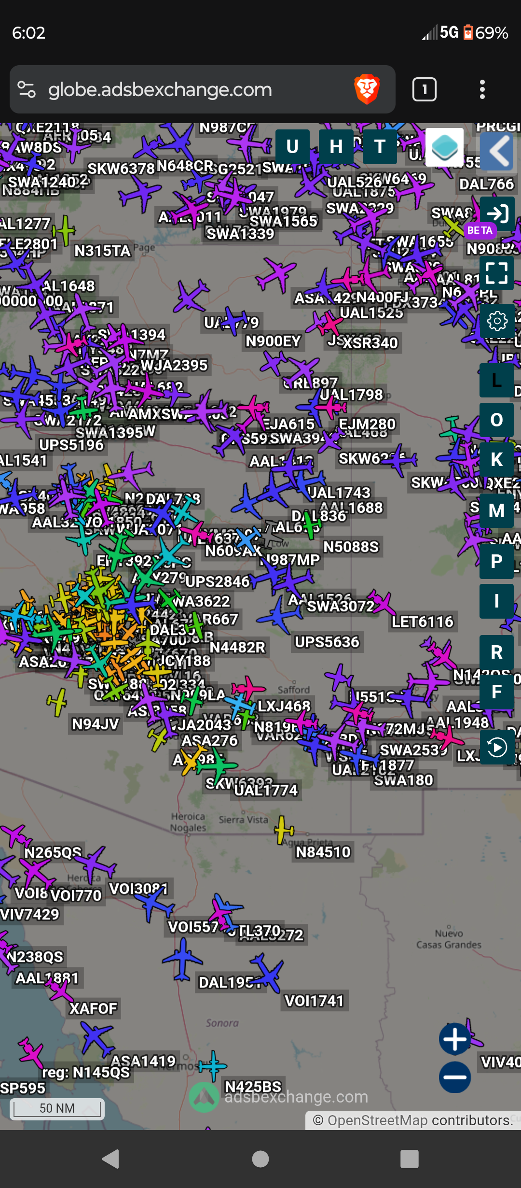Viewport: 521px width, 1188px height.
Task: Click the XSR340 aircraft label
Action: [370, 343]
